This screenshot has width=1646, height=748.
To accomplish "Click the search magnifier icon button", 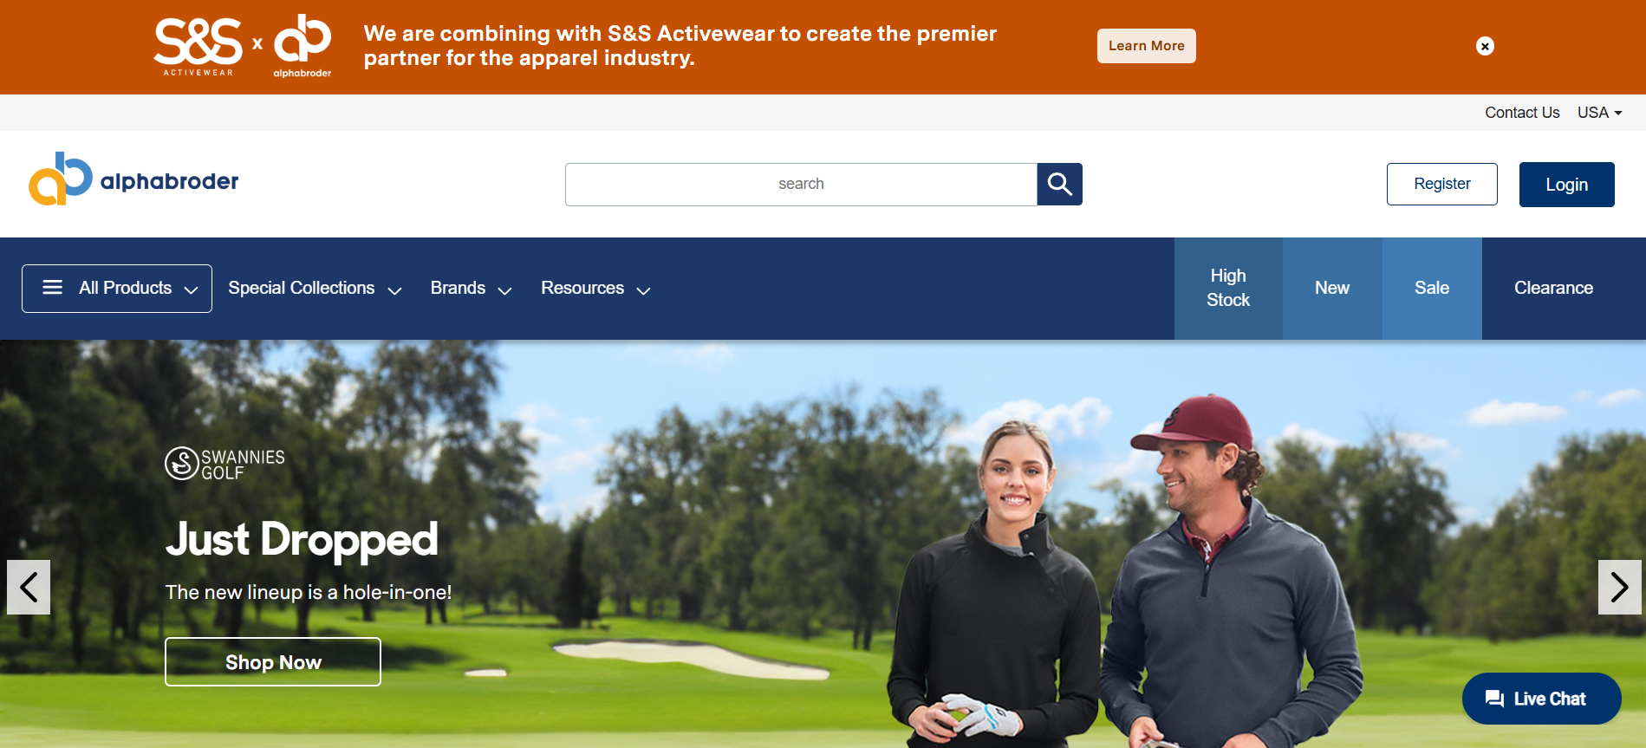I will (1059, 184).
